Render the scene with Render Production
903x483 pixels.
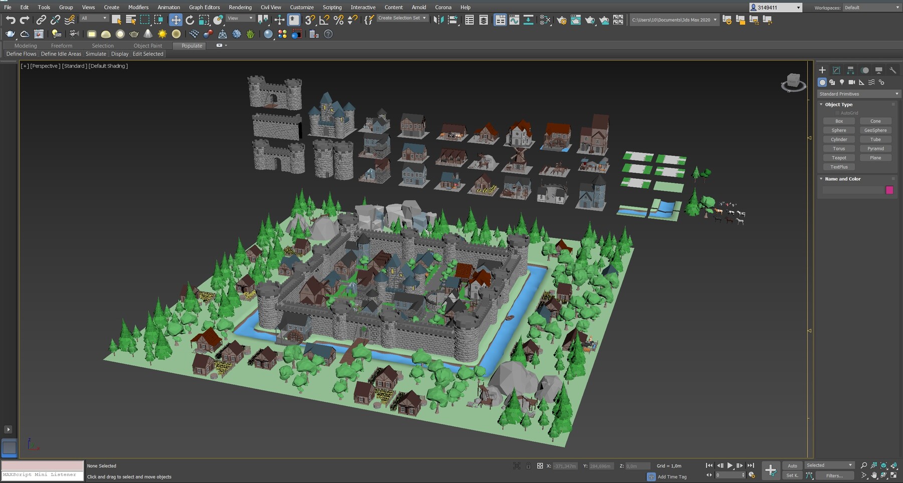click(x=590, y=20)
